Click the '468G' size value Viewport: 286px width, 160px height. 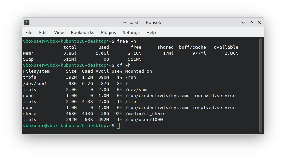click(71, 114)
